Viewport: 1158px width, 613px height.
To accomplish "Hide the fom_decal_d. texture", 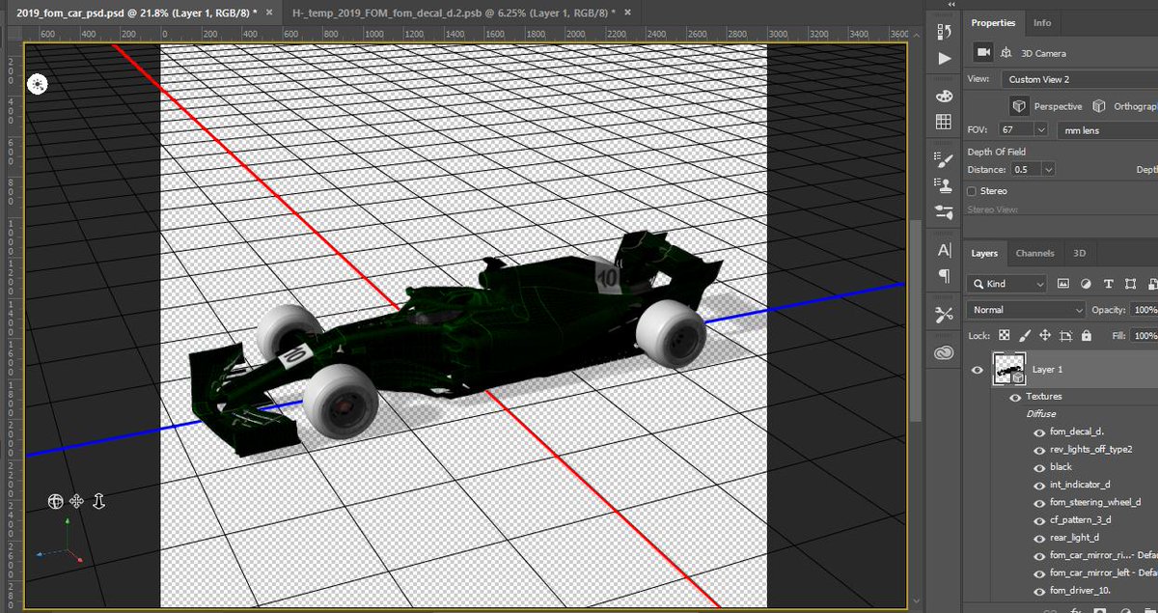I will [x=1039, y=432].
